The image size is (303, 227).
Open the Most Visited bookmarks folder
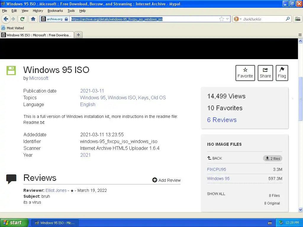13,28
